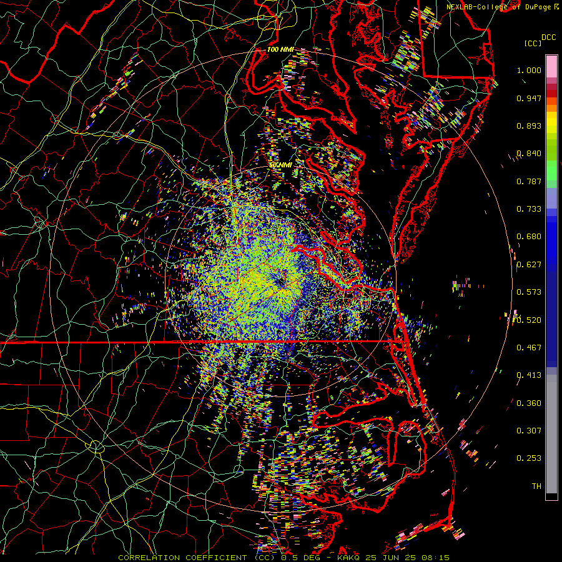
Task: Click the 50 NMI range ring label
Action: pos(280,165)
